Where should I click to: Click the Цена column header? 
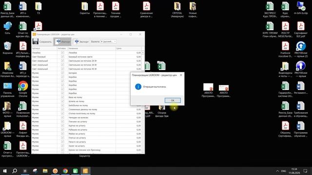(128, 49)
